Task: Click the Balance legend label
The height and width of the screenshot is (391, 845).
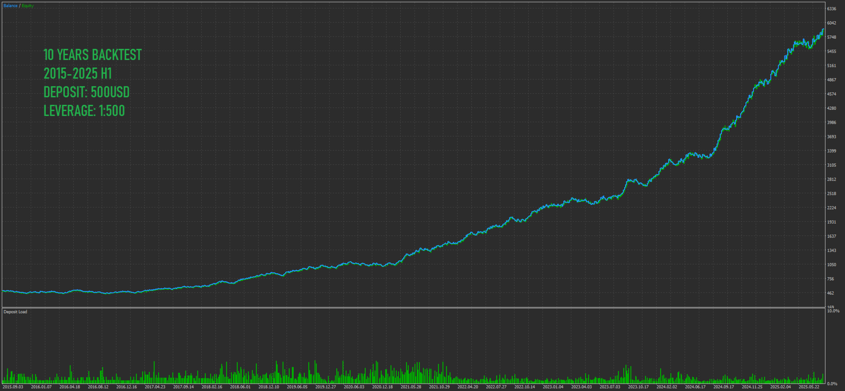Action: click(11, 6)
